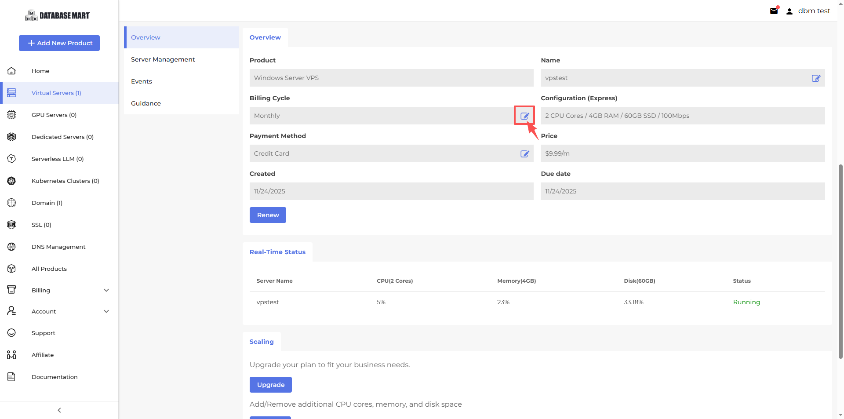
Task: Click the Created date field
Action: (x=392, y=191)
